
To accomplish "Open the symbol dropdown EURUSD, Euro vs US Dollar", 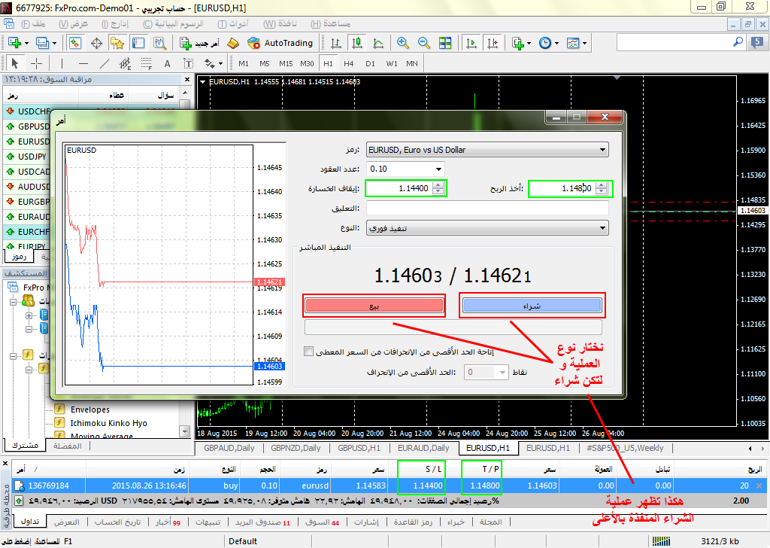I will tap(487, 150).
